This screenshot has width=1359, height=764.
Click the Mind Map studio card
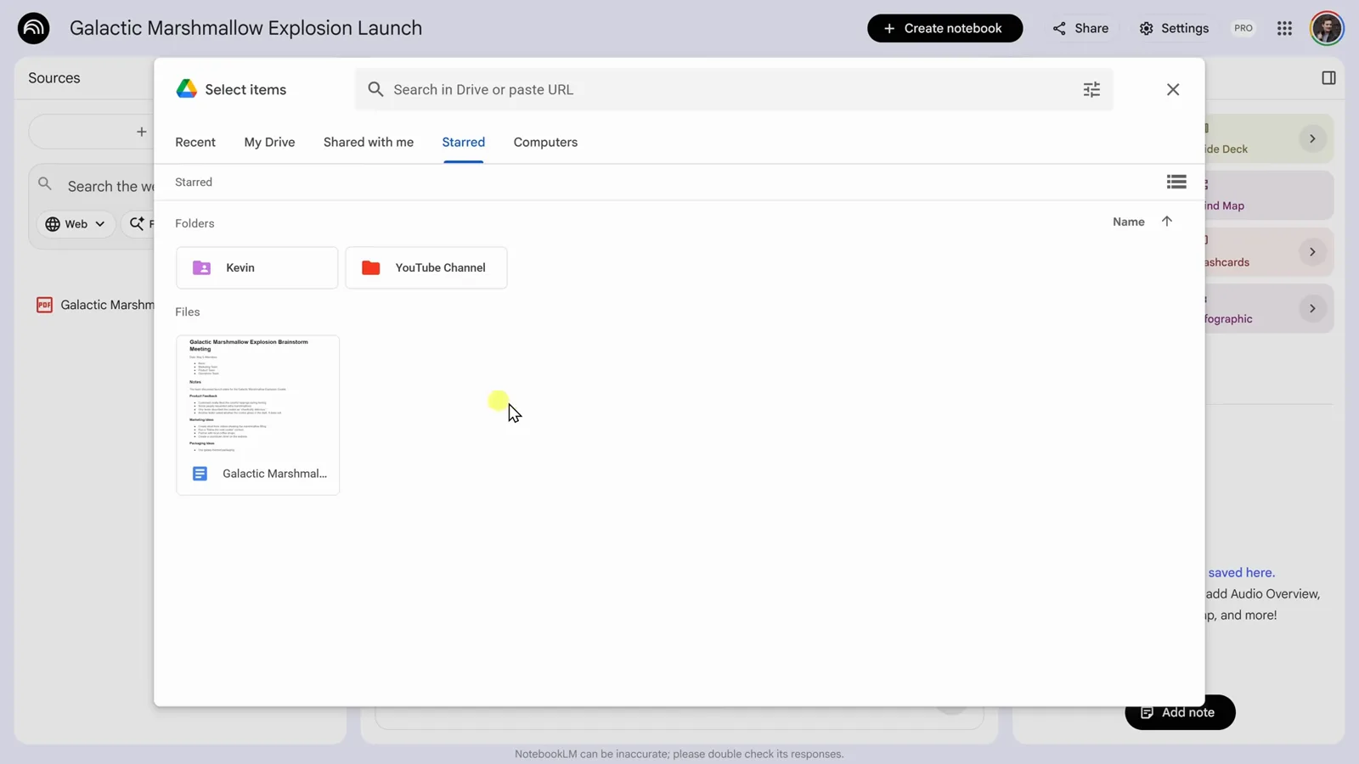(x=1268, y=195)
